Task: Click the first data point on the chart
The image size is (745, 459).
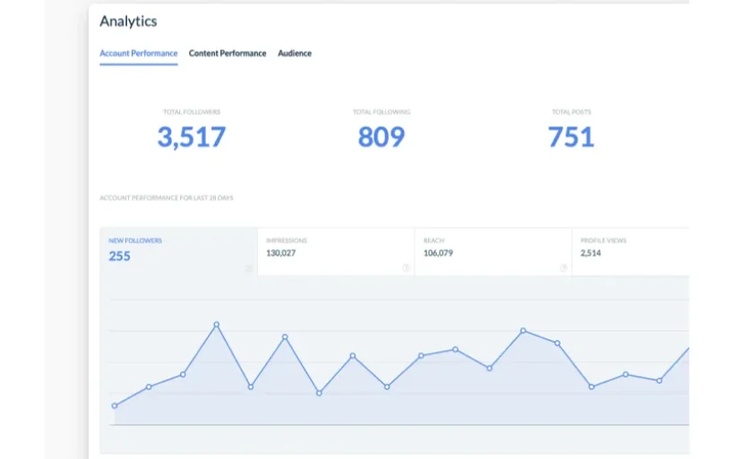Action: point(115,405)
